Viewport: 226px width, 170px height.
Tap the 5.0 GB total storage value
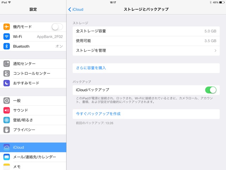click(x=210, y=31)
